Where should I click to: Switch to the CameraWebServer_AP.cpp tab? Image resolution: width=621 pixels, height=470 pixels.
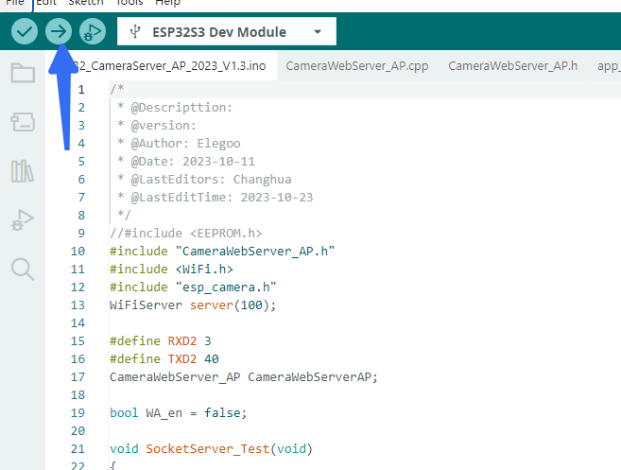coord(357,66)
